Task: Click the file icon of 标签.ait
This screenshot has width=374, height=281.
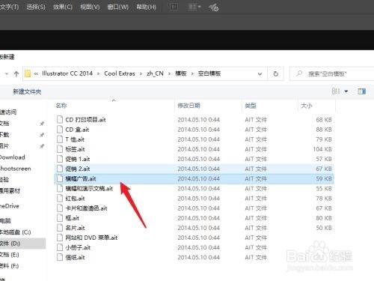Action: pyautogui.click(x=60, y=149)
